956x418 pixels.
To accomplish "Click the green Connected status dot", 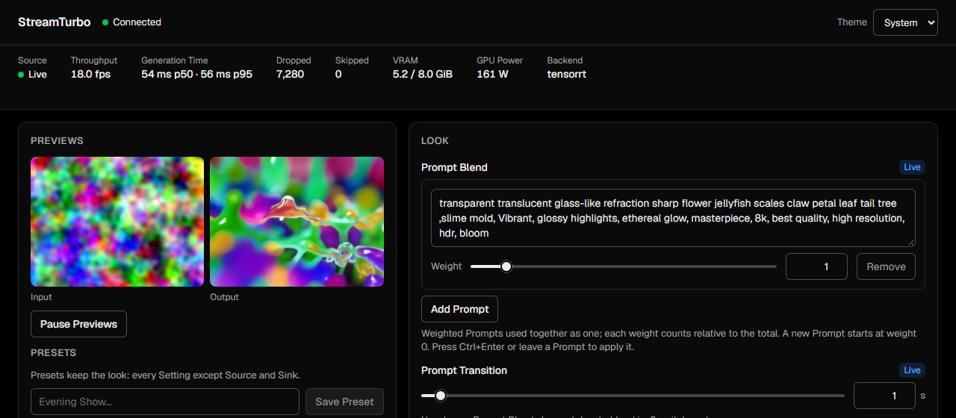I will click(105, 22).
